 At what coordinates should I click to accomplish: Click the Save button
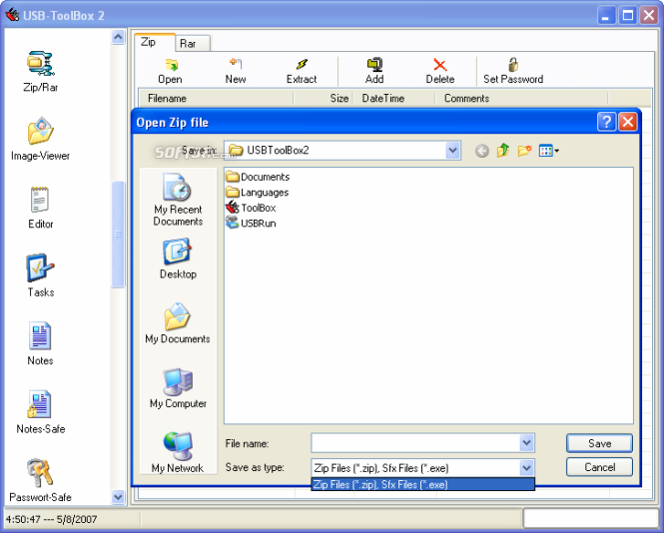click(600, 443)
